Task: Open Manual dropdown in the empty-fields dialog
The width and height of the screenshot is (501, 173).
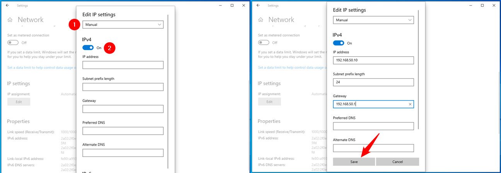Action: [123, 25]
